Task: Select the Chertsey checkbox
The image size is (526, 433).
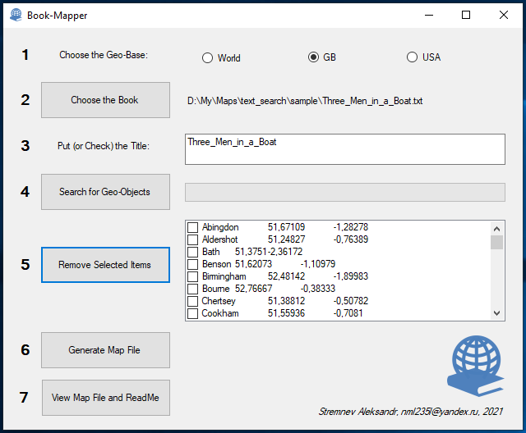Action: 192,301
